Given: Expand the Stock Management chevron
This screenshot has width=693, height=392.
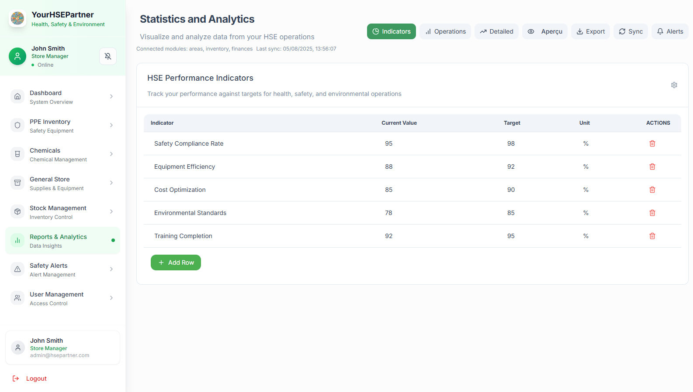Looking at the screenshot, I should click(111, 211).
